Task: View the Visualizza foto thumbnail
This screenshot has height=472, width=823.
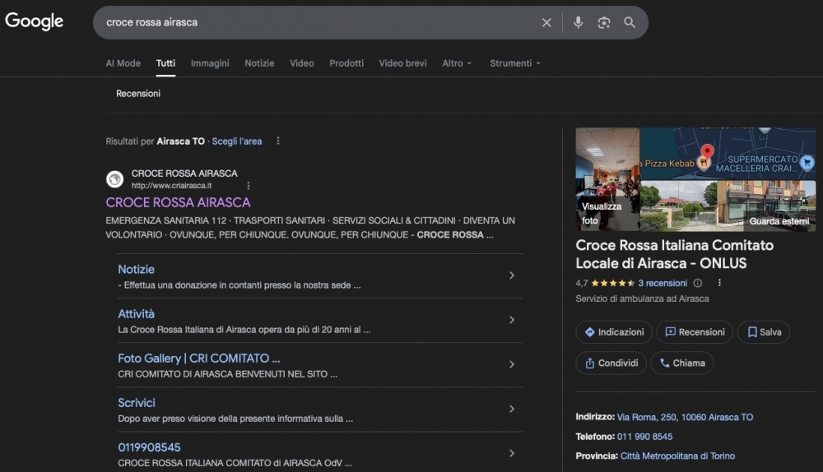Action: coord(607,178)
